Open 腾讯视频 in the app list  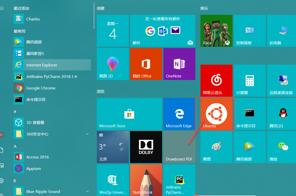pos(52,42)
